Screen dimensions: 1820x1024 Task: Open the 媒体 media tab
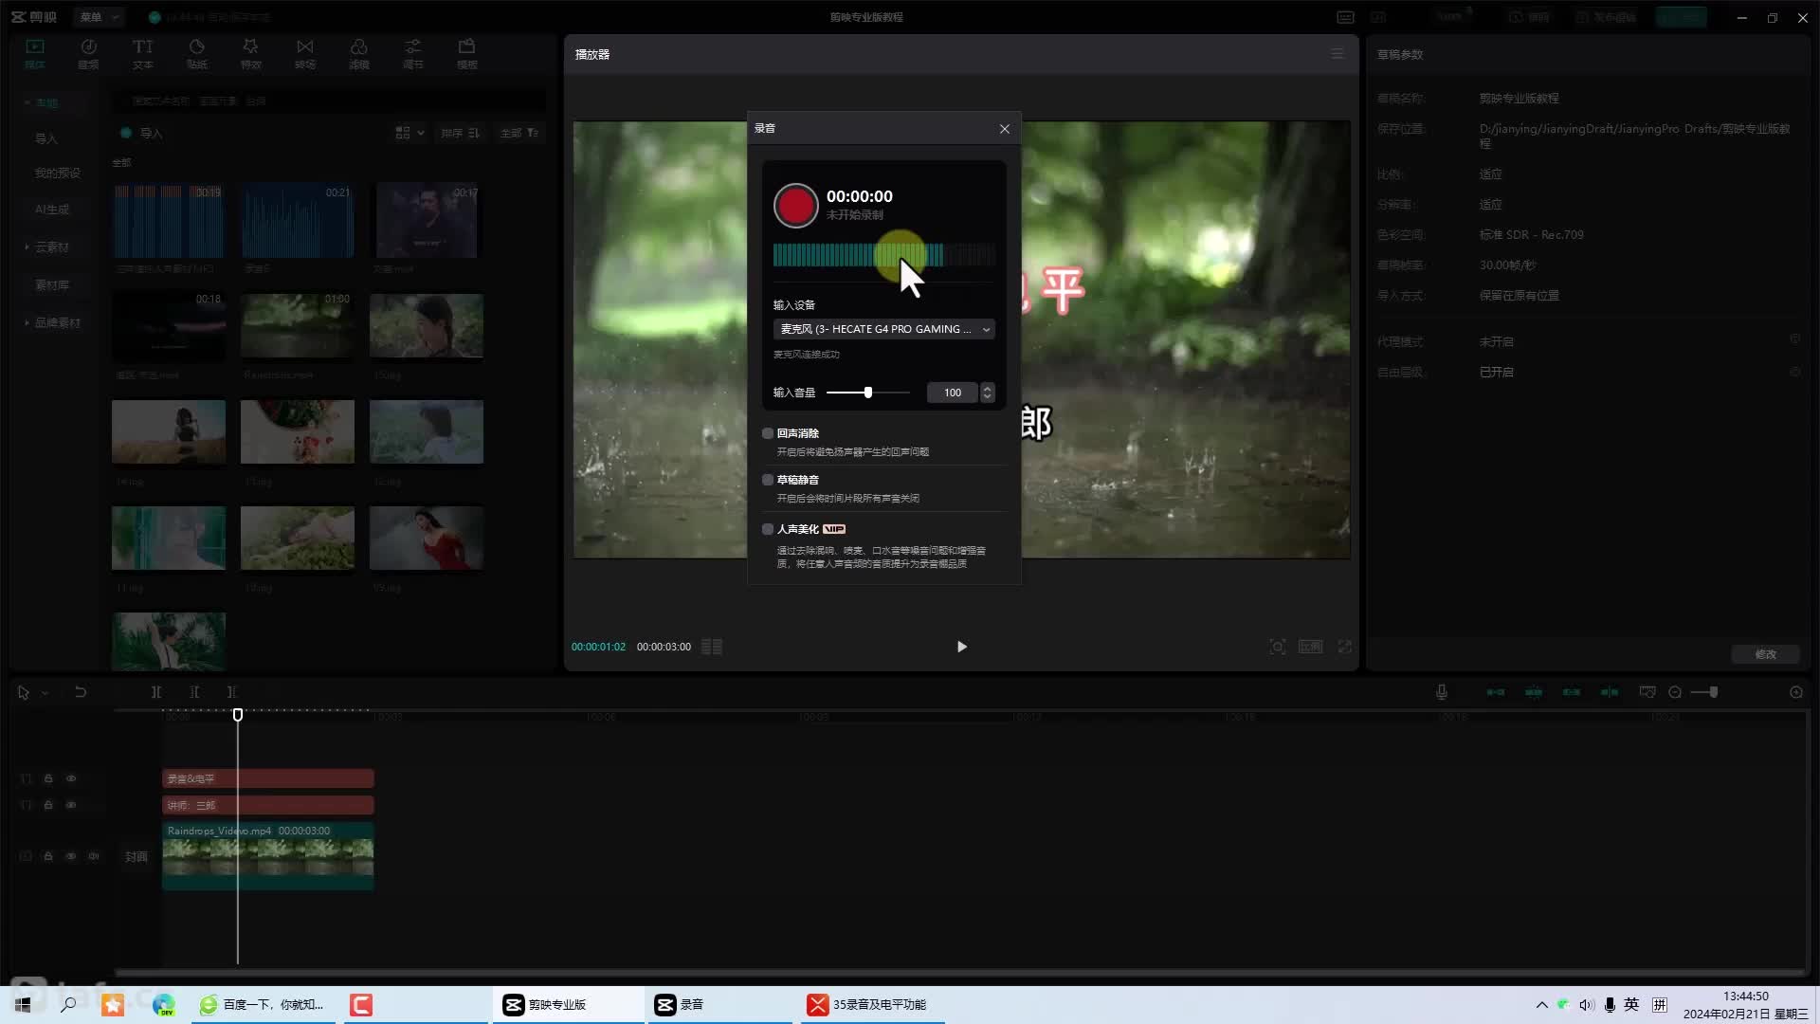tap(35, 54)
